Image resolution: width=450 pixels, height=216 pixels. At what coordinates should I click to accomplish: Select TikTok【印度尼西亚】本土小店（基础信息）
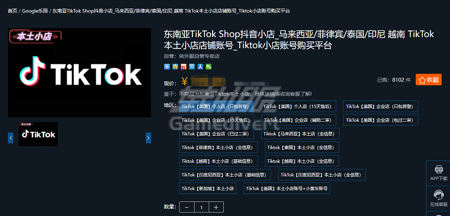click(225, 175)
